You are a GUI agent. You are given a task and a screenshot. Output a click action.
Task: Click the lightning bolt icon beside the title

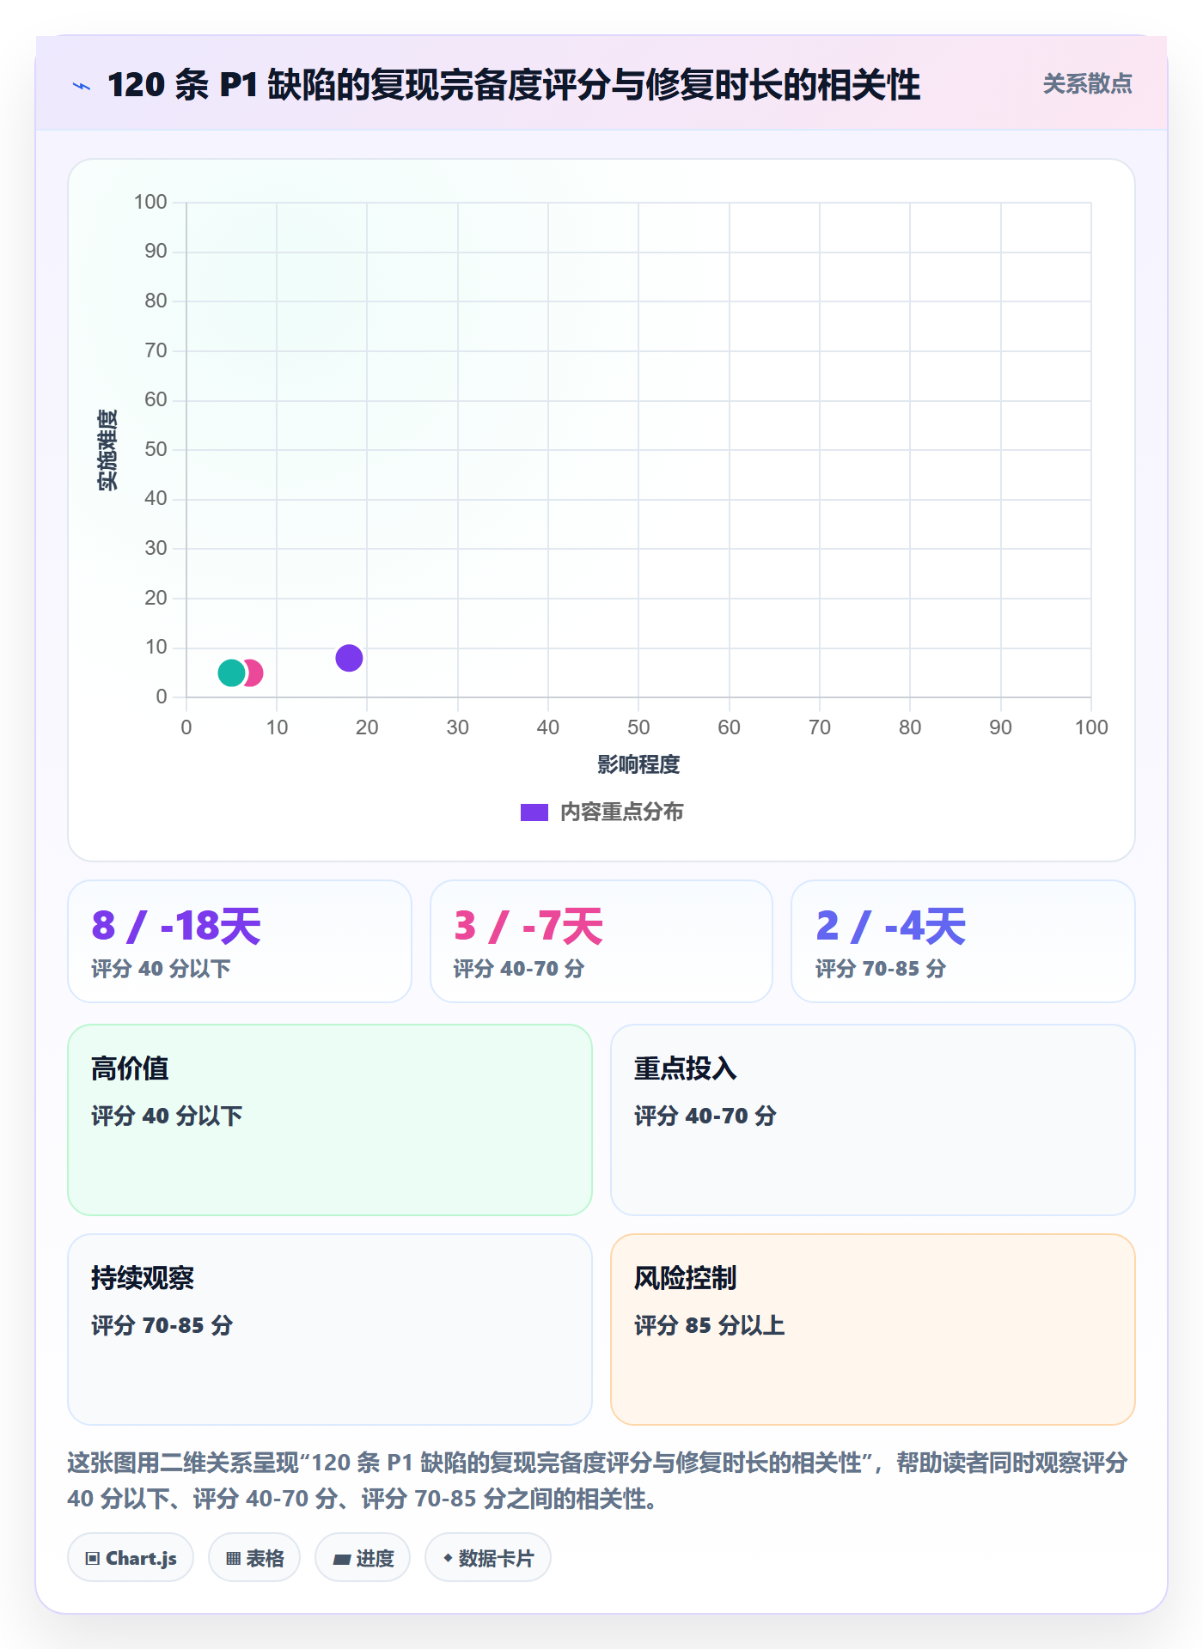point(82,86)
